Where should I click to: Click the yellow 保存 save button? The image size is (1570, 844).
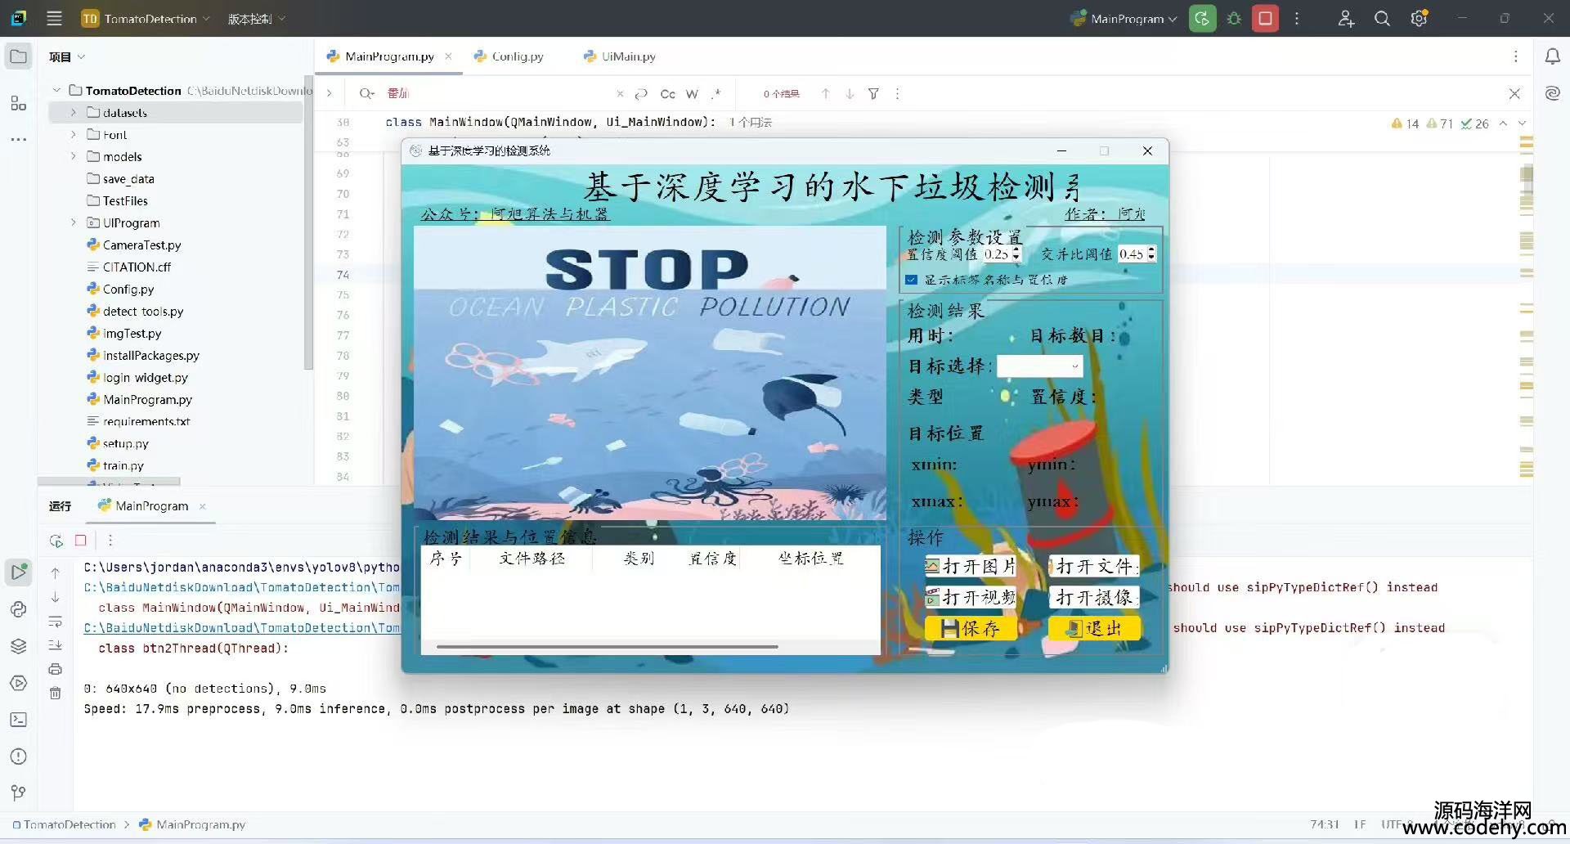[971, 628]
